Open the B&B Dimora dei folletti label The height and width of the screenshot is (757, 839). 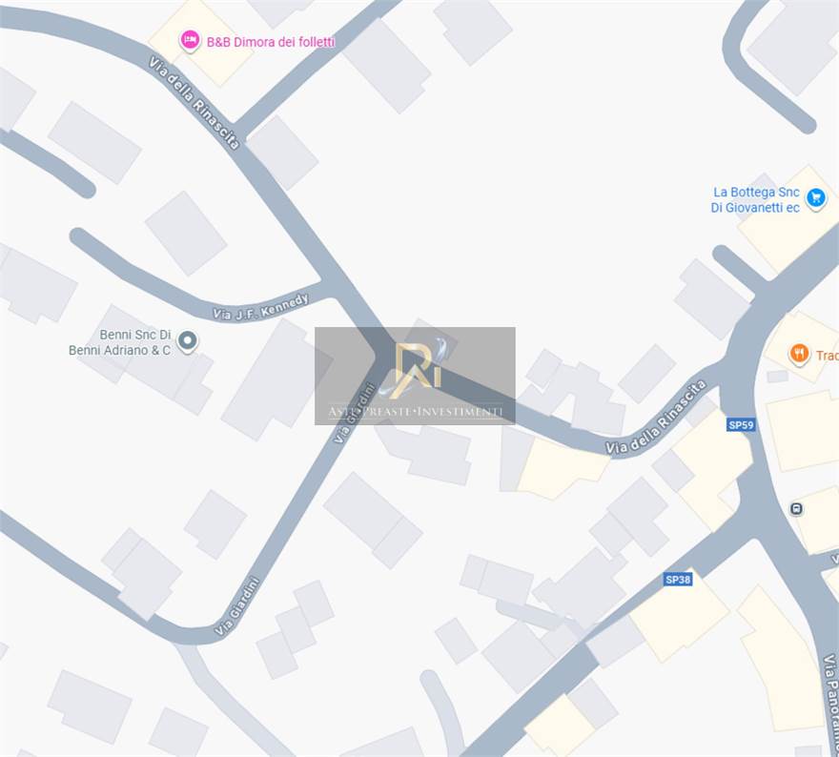(271, 42)
